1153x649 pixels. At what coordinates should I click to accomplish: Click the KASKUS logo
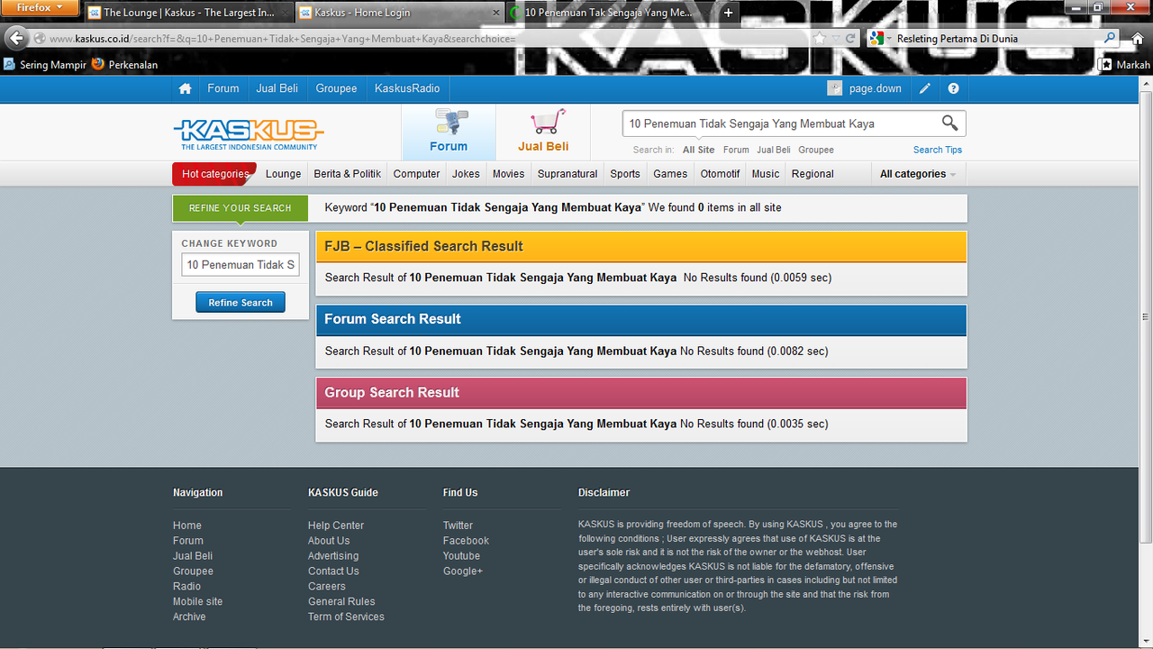(x=249, y=133)
